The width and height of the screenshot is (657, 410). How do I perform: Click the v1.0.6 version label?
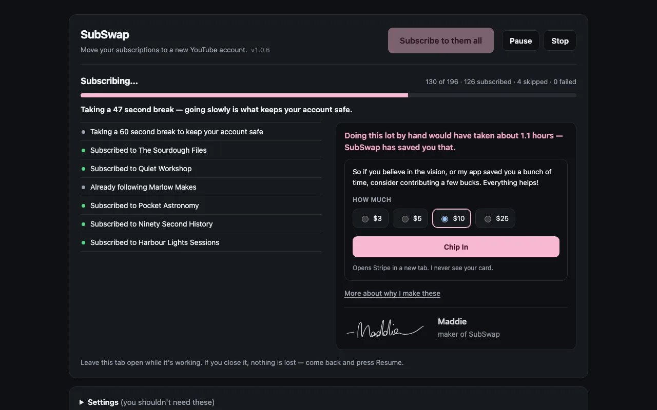click(260, 50)
